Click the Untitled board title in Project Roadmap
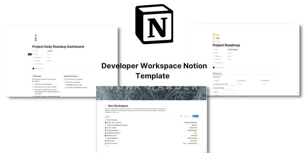307x153 pixels. [216, 77]
